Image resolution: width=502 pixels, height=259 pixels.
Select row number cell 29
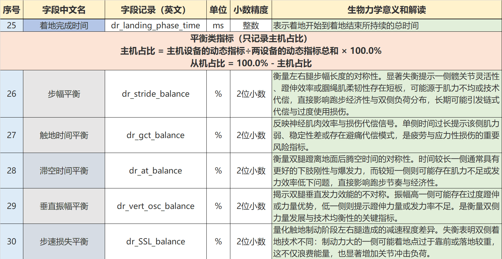(12, 206)
